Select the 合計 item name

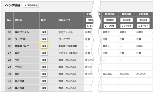pos(17,74)
